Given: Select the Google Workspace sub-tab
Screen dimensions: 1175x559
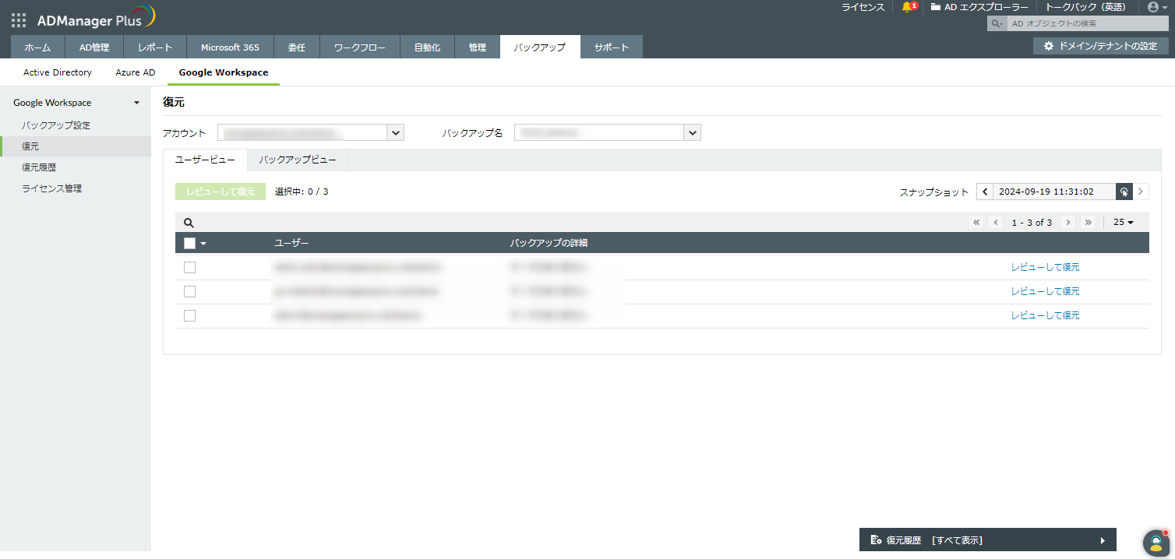Looking at the screenshot, I should [x=224, y=72].
